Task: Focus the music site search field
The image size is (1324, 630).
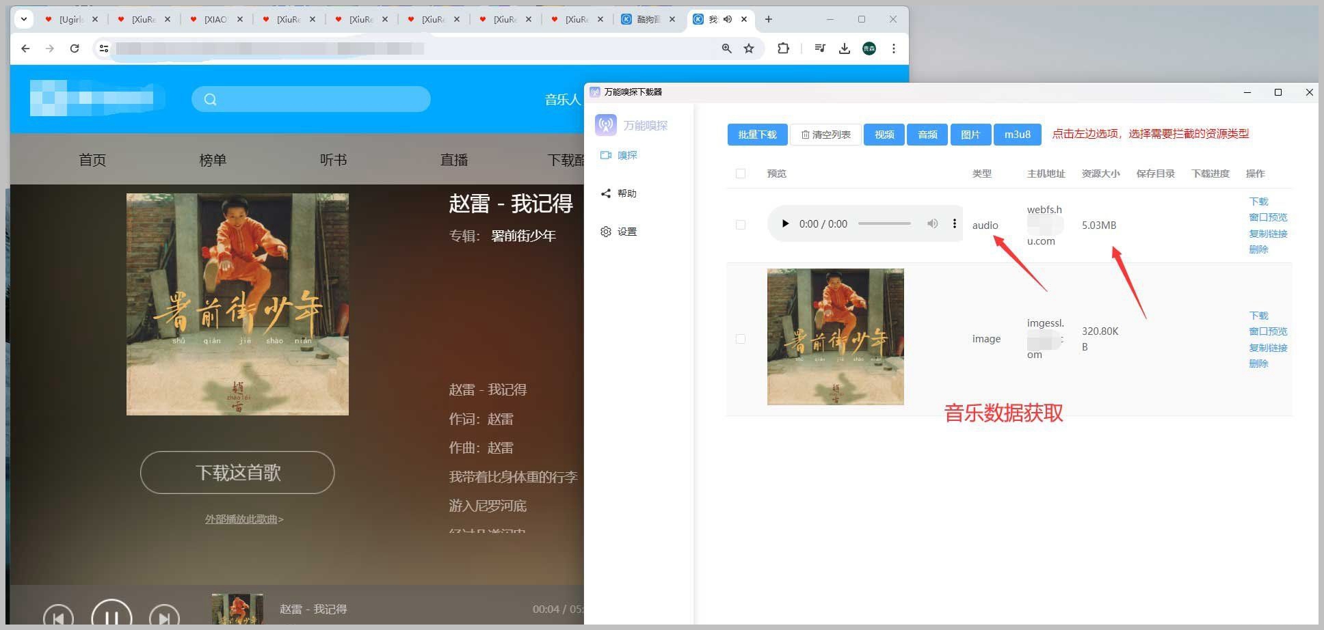Action: click(311, 99)
